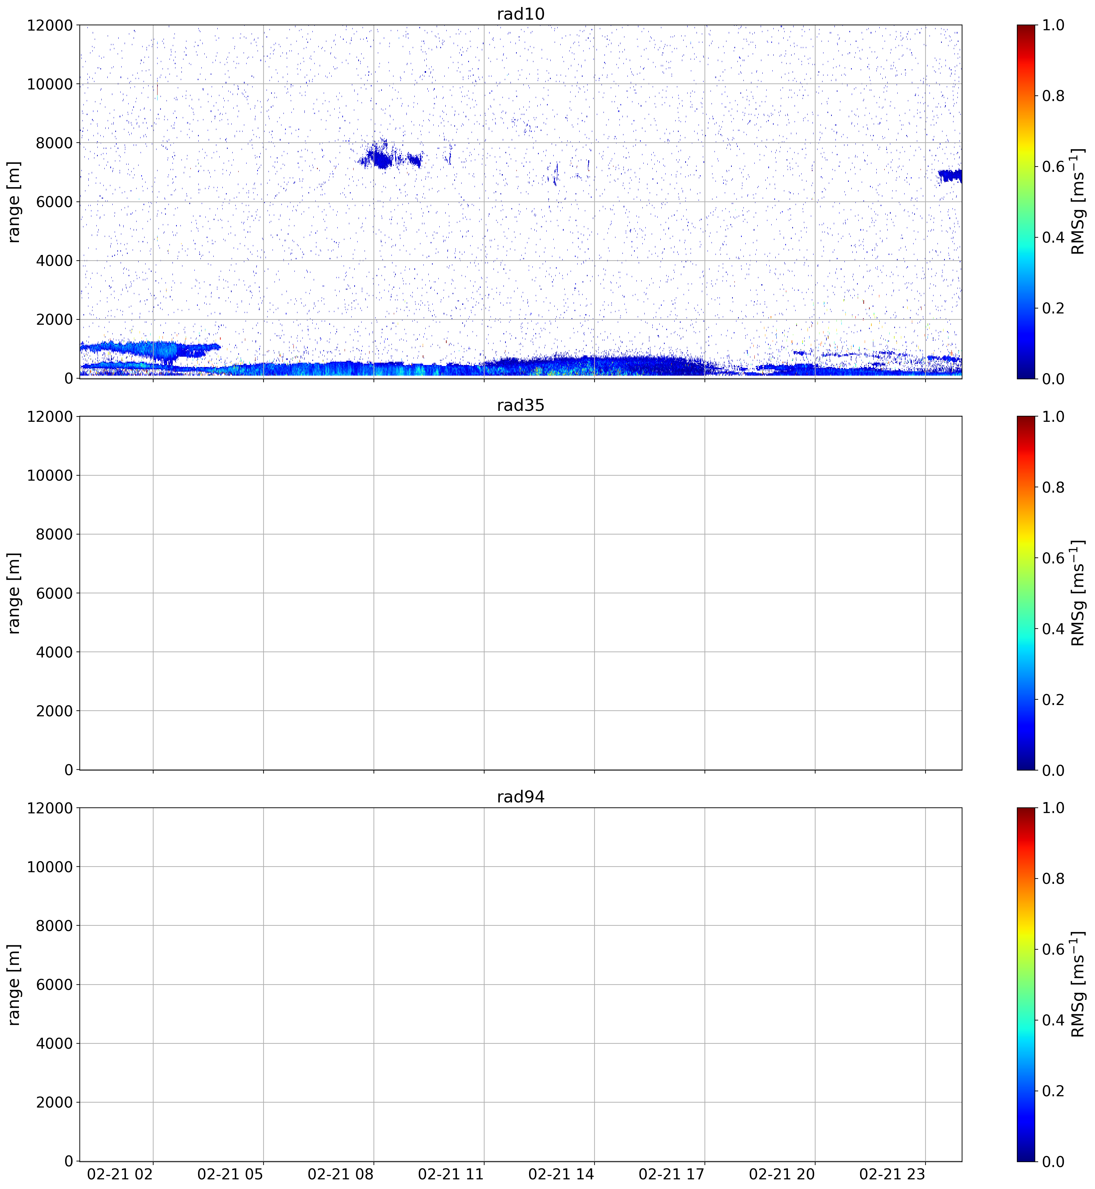This screenshot has height=1189, width=1095.
Task: Click the 2000 tick on rad94 y-axis
Action: tap(54, 1103)
